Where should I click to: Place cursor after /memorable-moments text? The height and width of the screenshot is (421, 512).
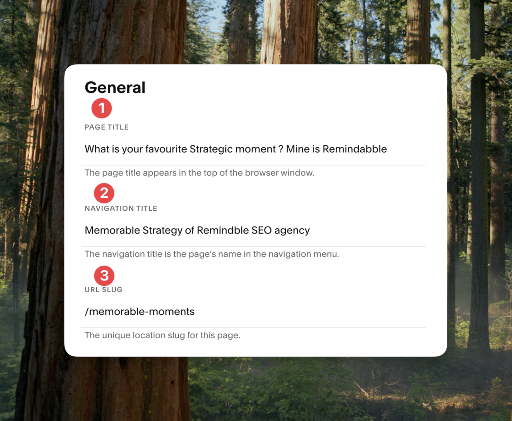point(195,312)
